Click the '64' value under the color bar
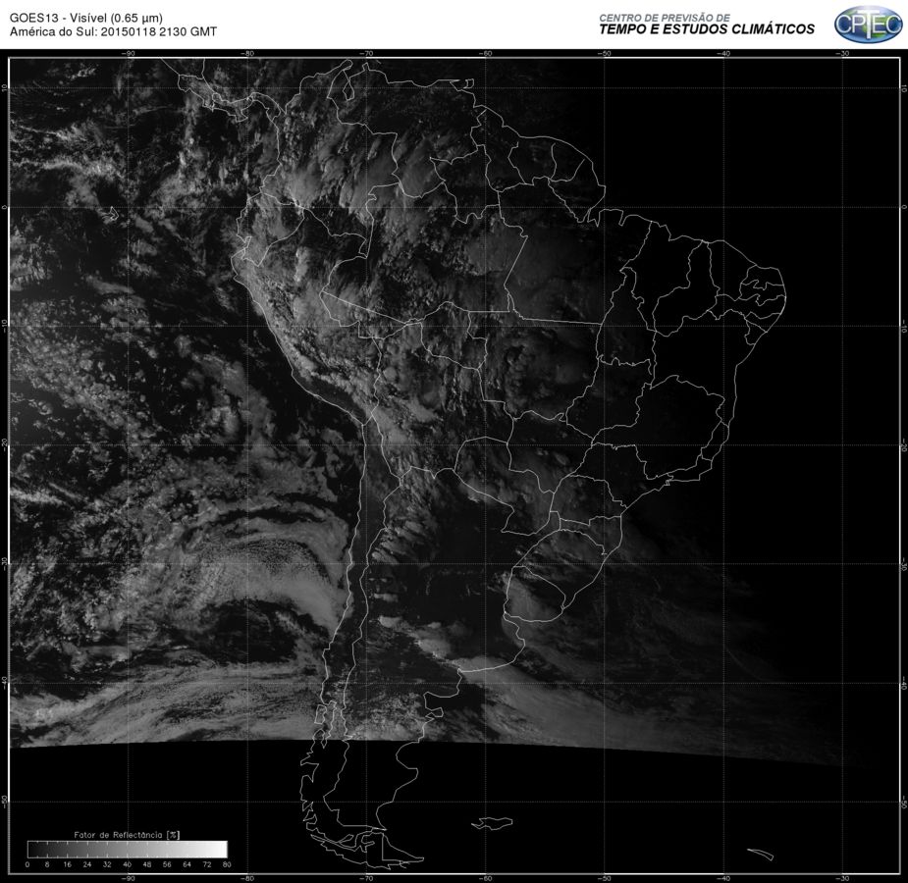 click(187, 864)
